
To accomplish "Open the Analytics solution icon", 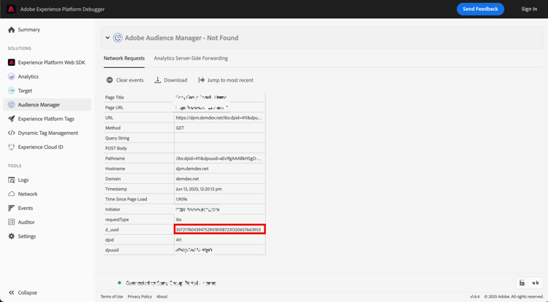I will point(12,77).
